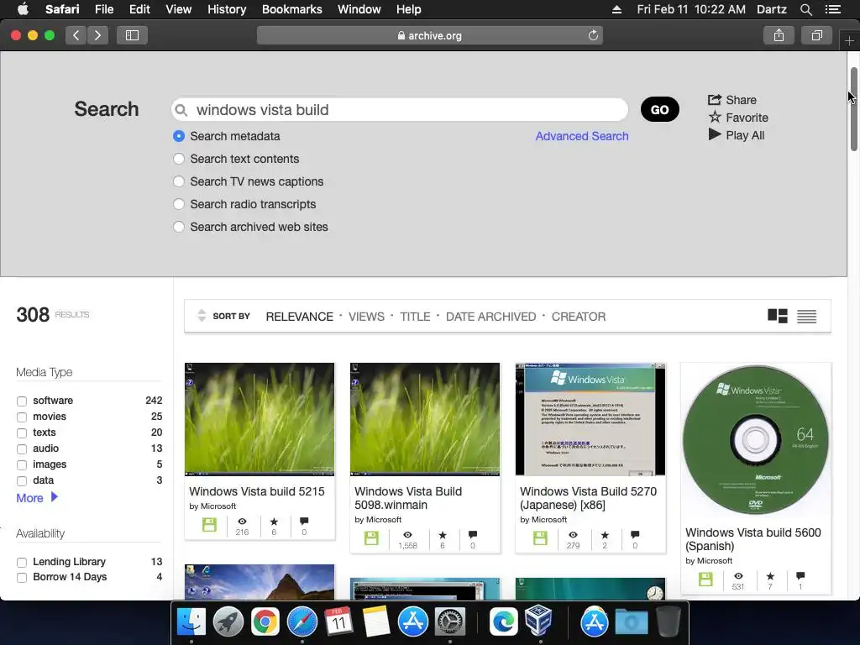This screenshot has height=645, width=860.
Task: Click the windows vista build search field
Action: coord(400,110)
